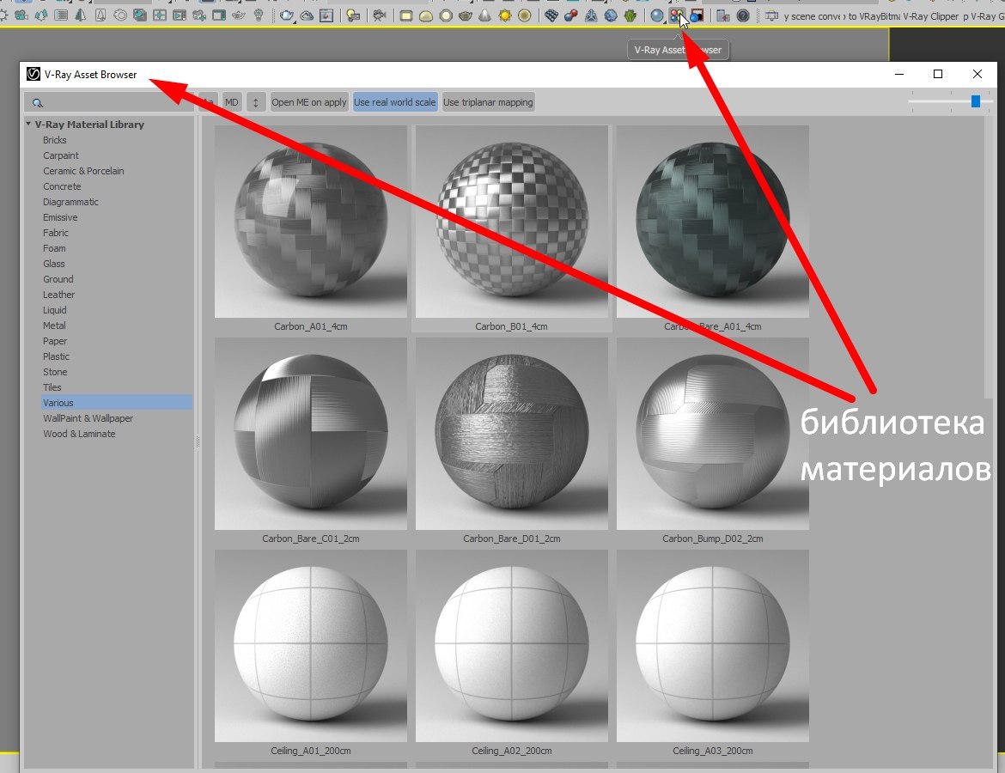The width and height of the screenshot is (1005, 773).
Task: Click the camera lister icon in toolbar
Action: 380,15
